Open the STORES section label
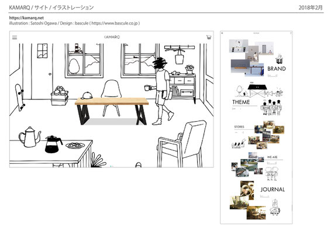 (239, 127)
